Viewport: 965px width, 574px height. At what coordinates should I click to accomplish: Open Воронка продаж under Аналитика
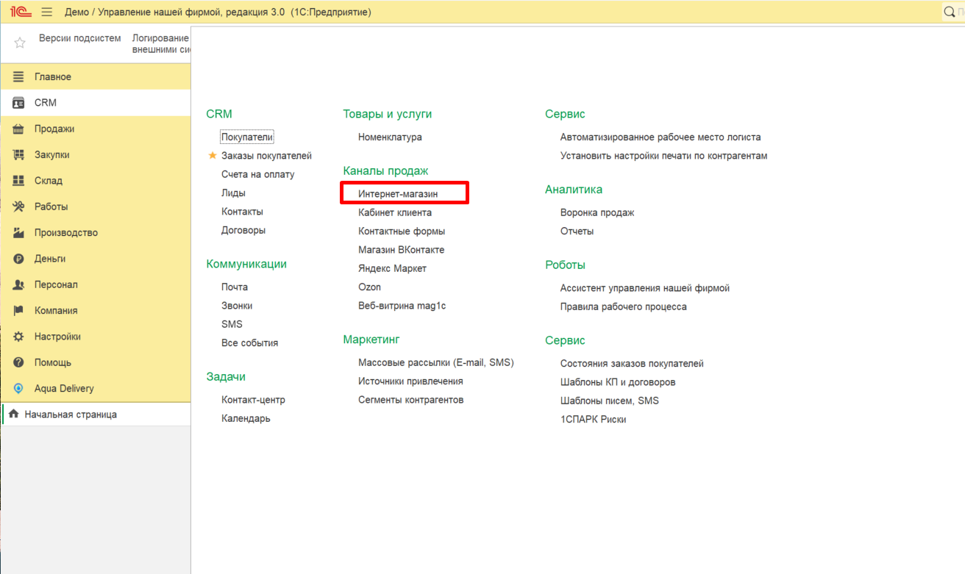(x=597, y=212)
